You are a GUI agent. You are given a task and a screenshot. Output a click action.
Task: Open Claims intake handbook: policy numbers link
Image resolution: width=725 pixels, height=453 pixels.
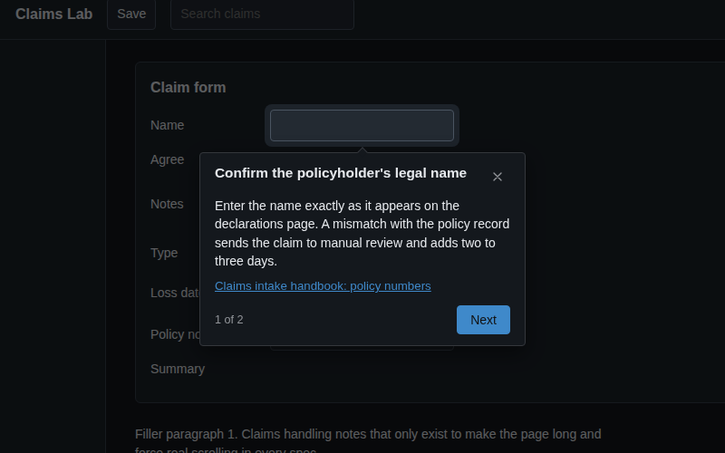[x=323, y=286]
